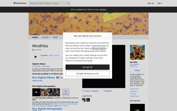Open the sign up link
Screen dimensions: 177x111
150,3
